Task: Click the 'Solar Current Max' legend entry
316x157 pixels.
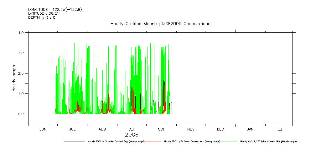Action: tap(192, 141)
